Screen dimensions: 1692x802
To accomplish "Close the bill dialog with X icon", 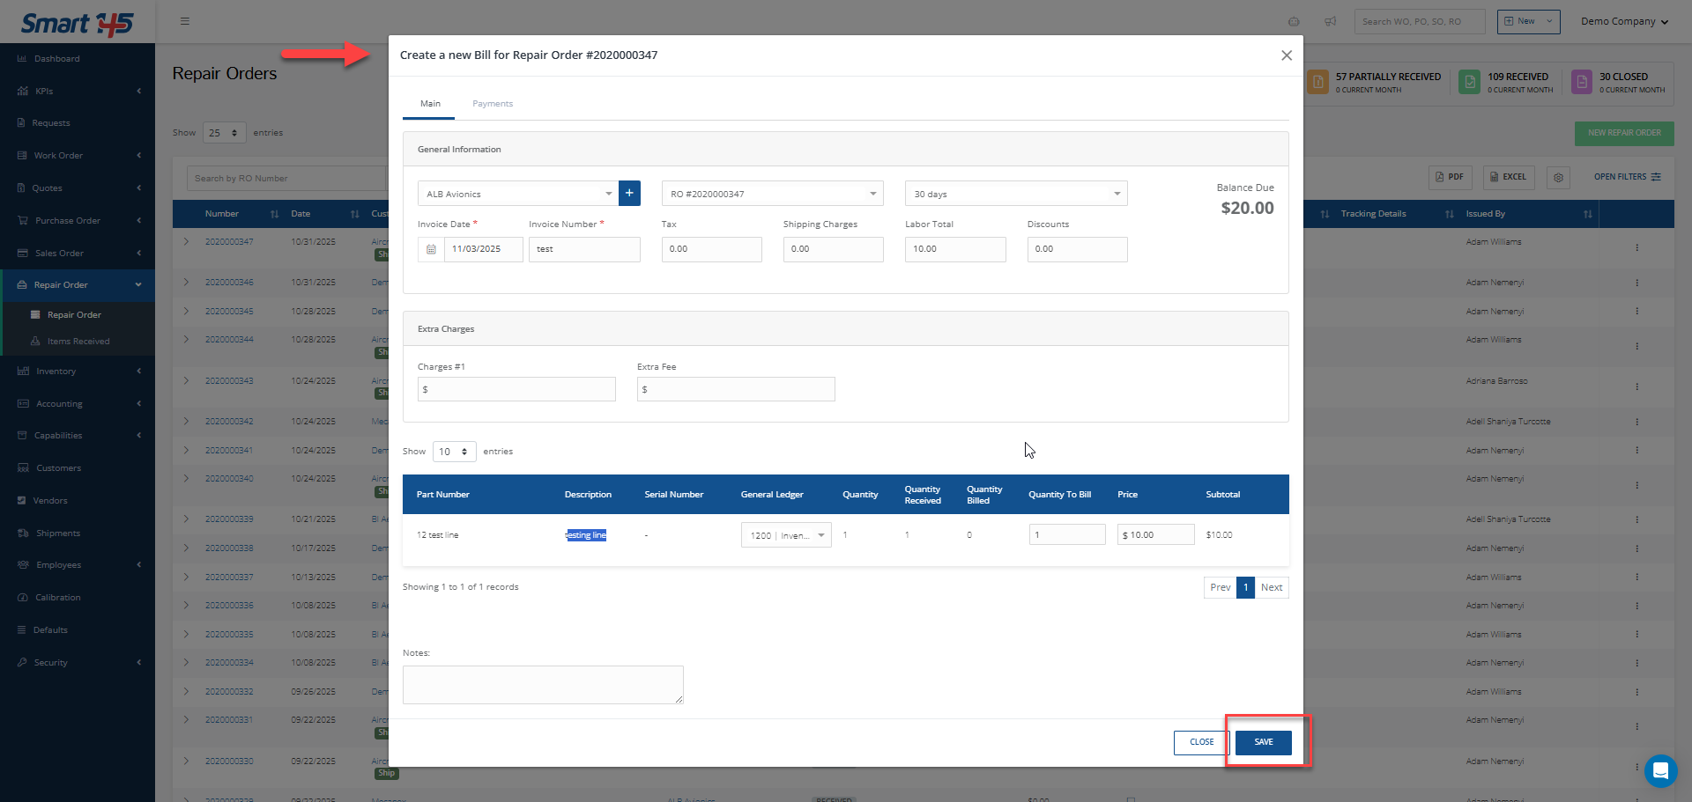I will tap(1286, 55).
